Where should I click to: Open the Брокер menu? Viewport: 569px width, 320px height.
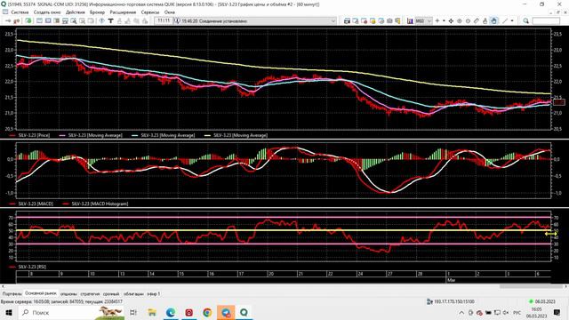97,12
